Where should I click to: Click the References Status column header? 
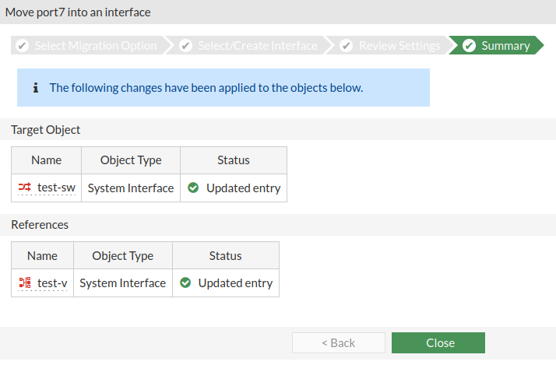click(x=225, y=255)
